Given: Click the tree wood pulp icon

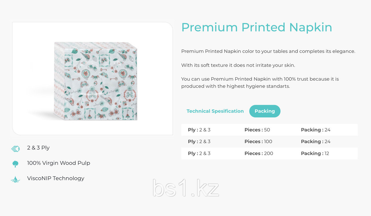Looking at the screenshot, I should (15, 164).
